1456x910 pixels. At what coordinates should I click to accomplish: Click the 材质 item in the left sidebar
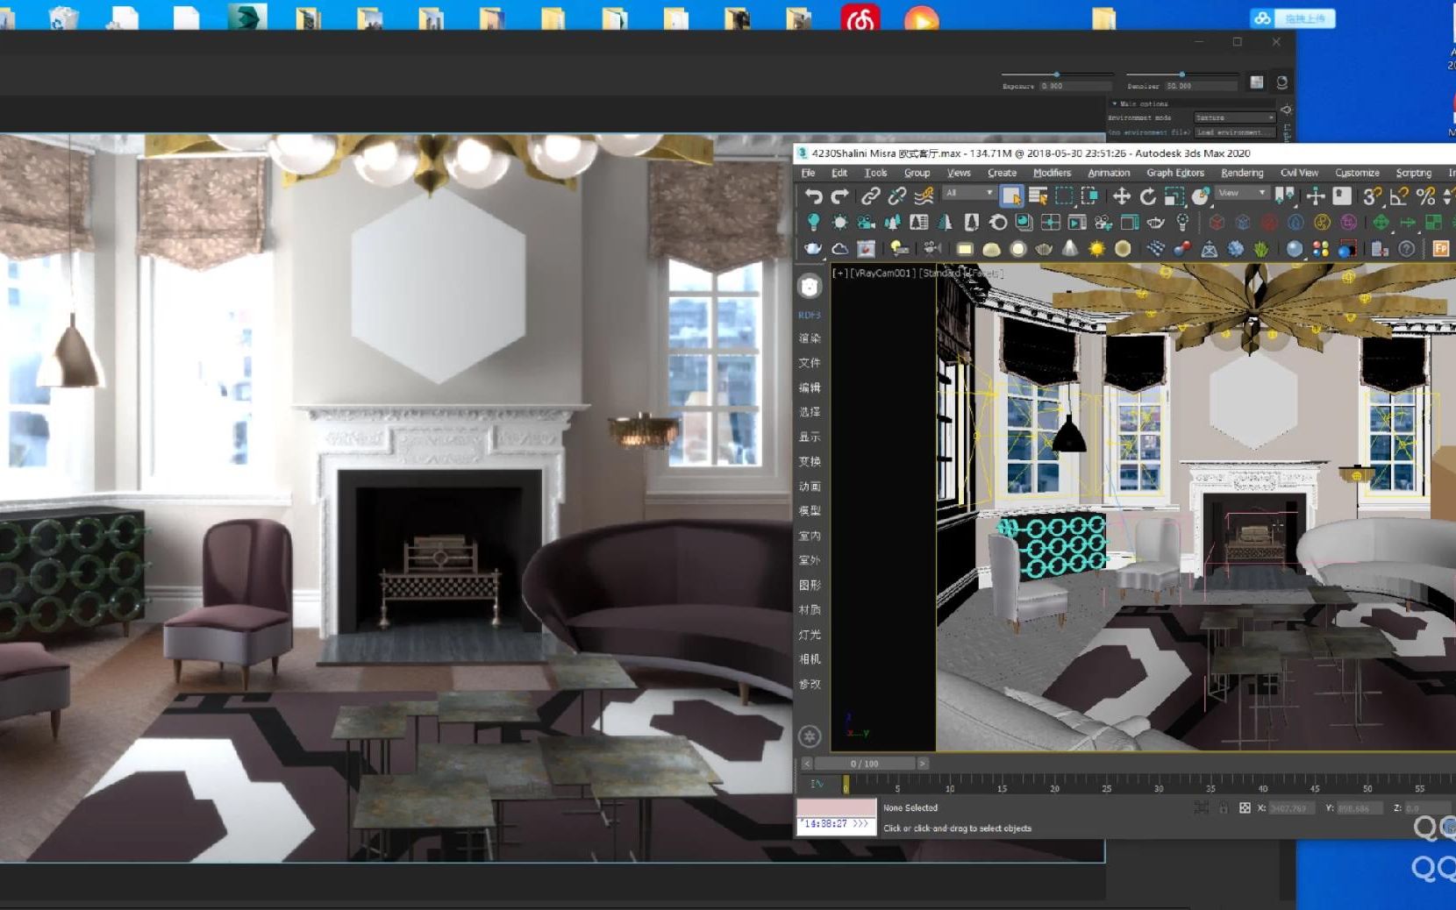click(x=810, y=609)
